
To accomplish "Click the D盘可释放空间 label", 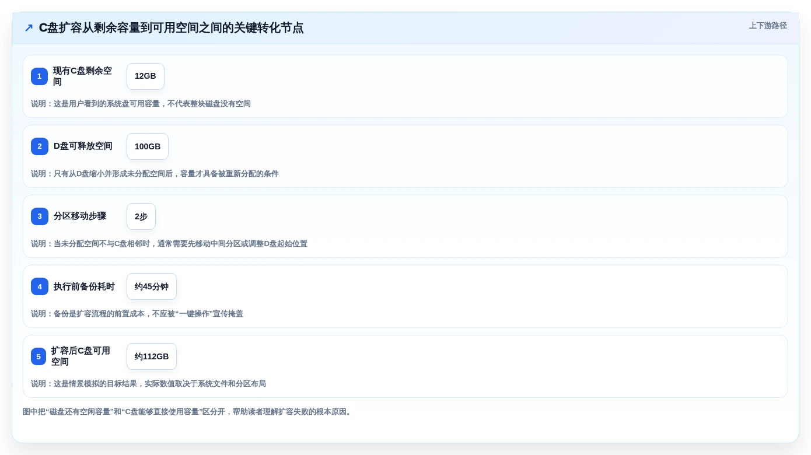I will [83, 146].
